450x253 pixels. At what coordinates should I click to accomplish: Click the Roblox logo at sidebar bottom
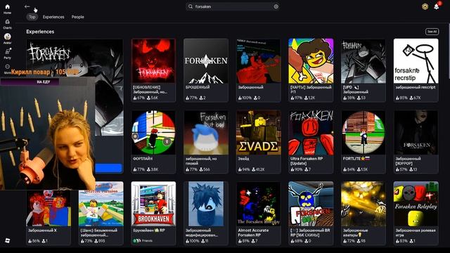(x=8, y=240)
